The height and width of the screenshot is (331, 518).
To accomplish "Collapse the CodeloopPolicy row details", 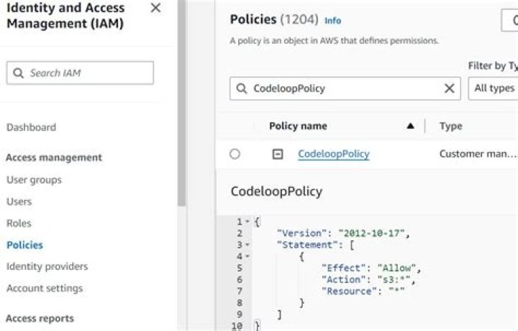I will coord(278,154).
